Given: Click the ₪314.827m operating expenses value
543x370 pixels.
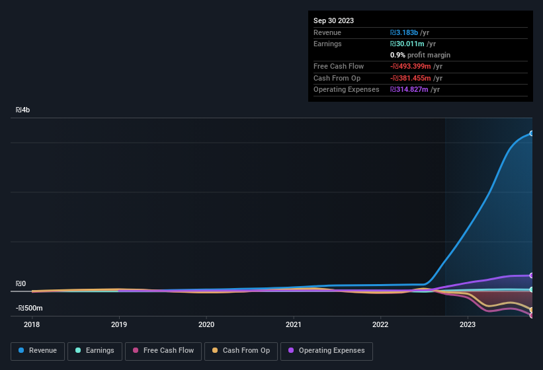Looking at the screenshot, I should pyautogui.click(x=409, y=90).
